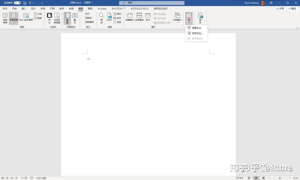This screenshot has height=180, width=300.
Task: Open the Mailings (邮件) tab
Action: (62, 9)
